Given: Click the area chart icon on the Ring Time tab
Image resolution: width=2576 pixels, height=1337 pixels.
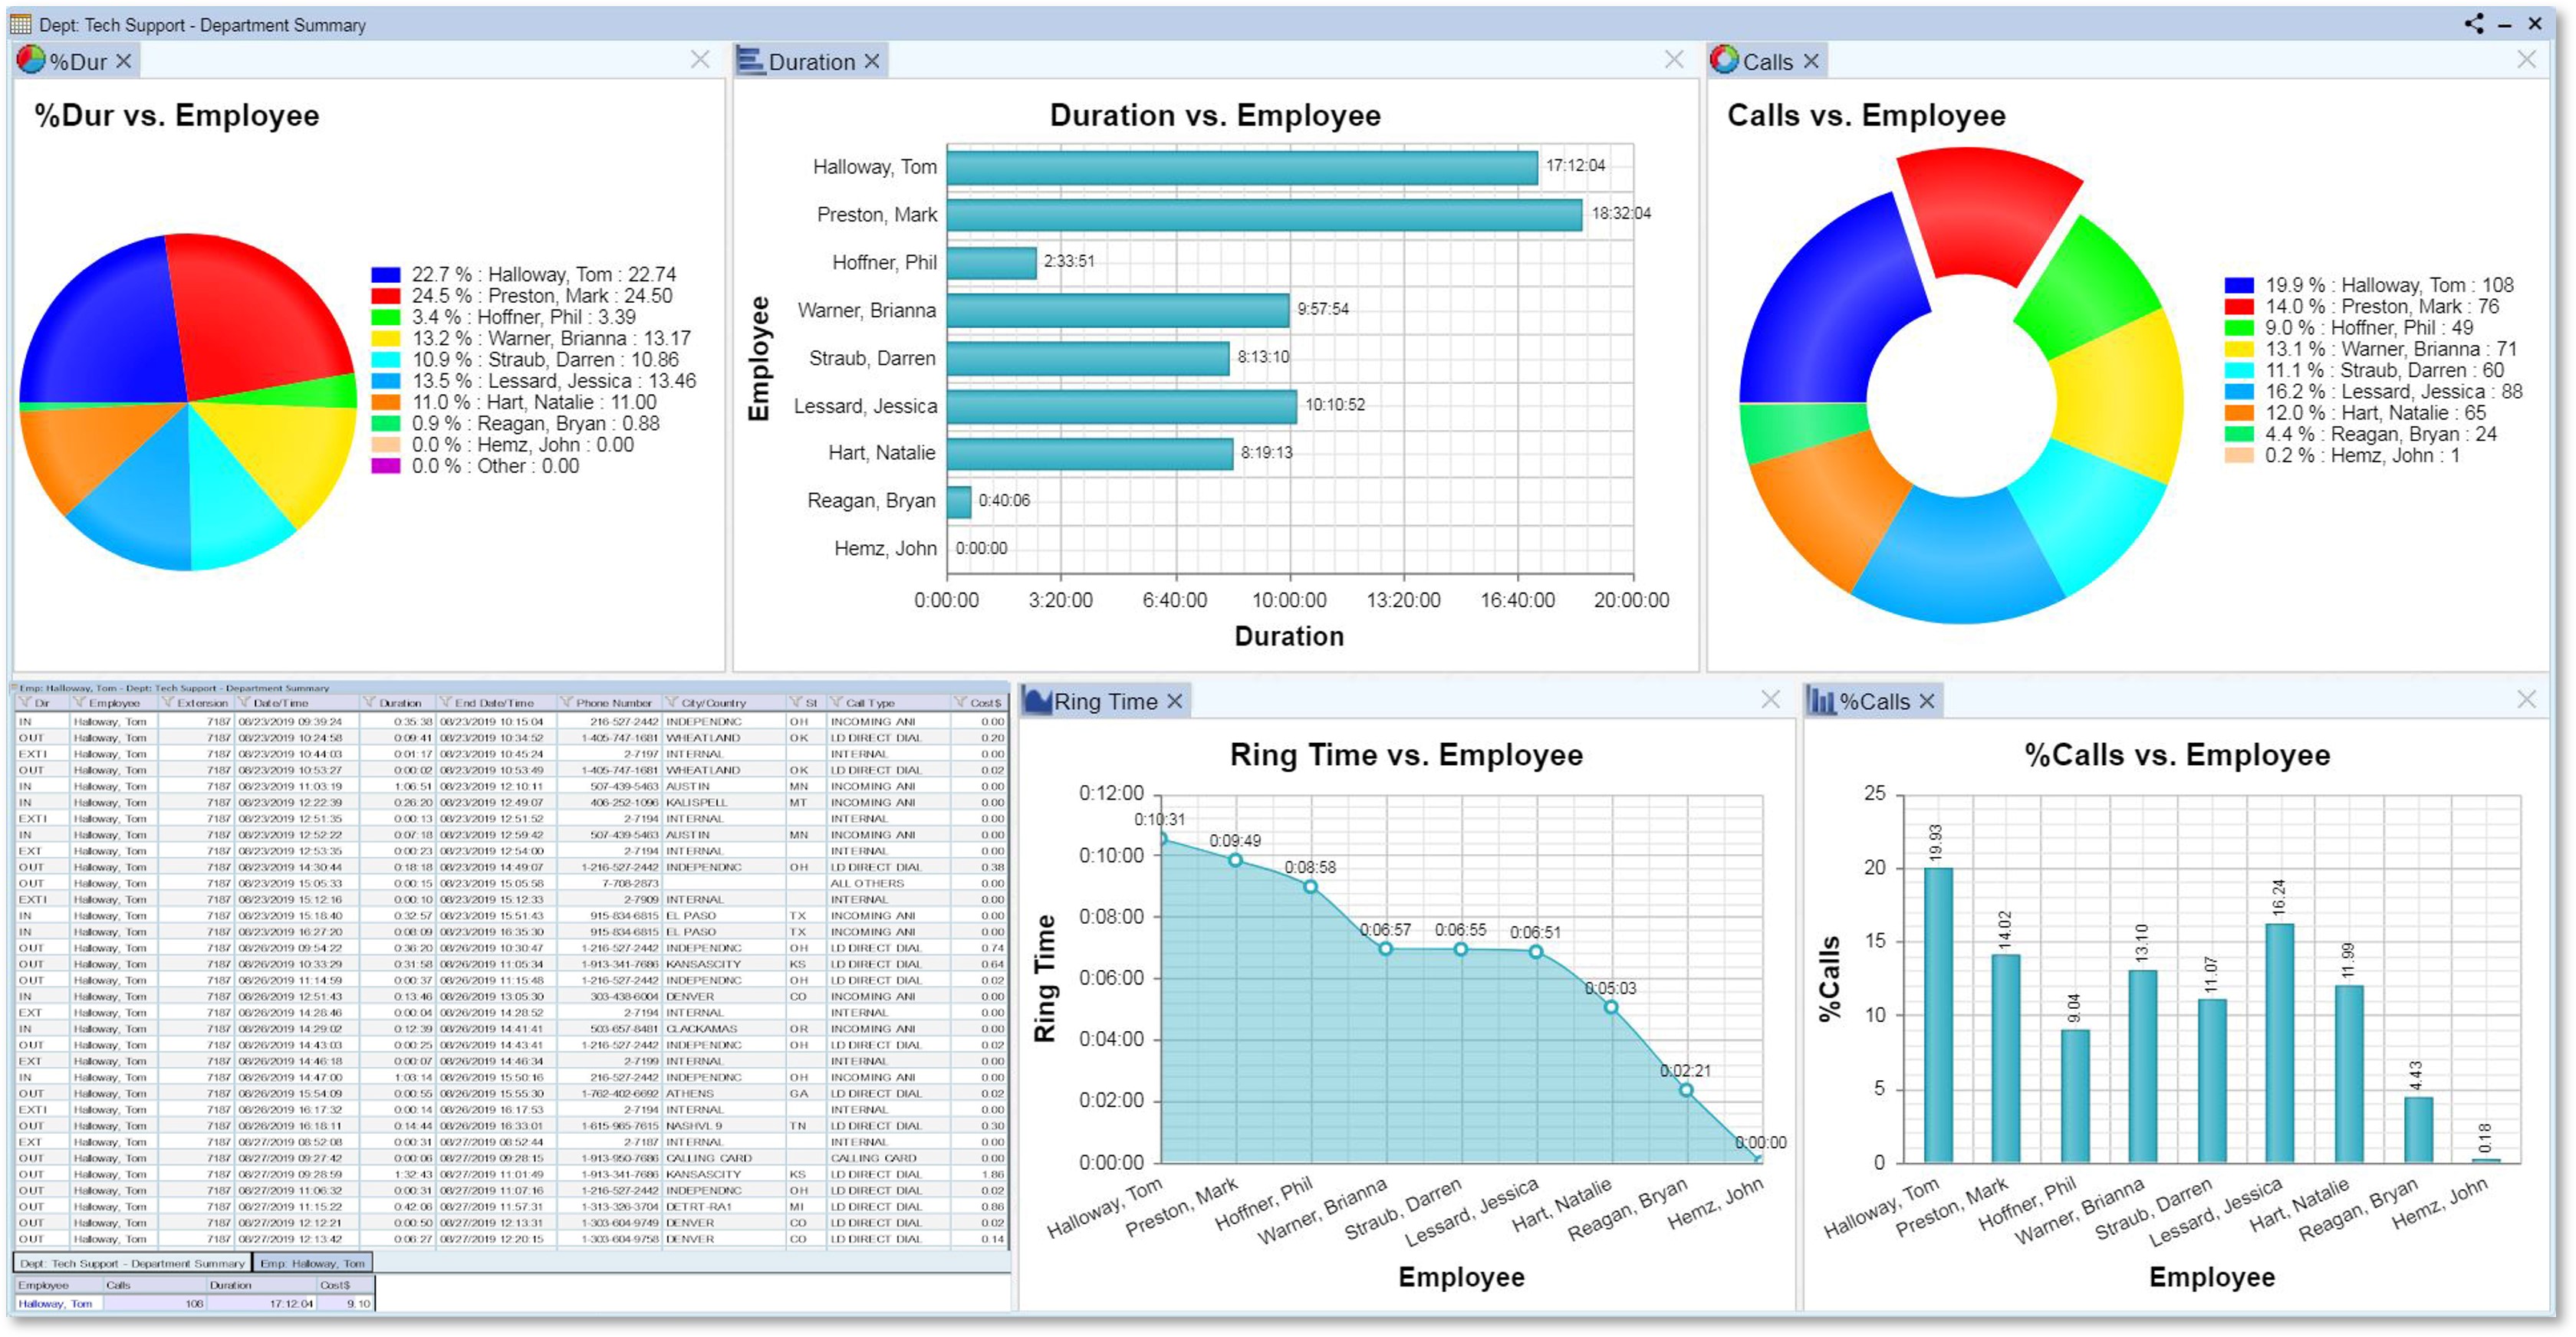Looking at the screenshot, I should click(x=1038, y=701).
